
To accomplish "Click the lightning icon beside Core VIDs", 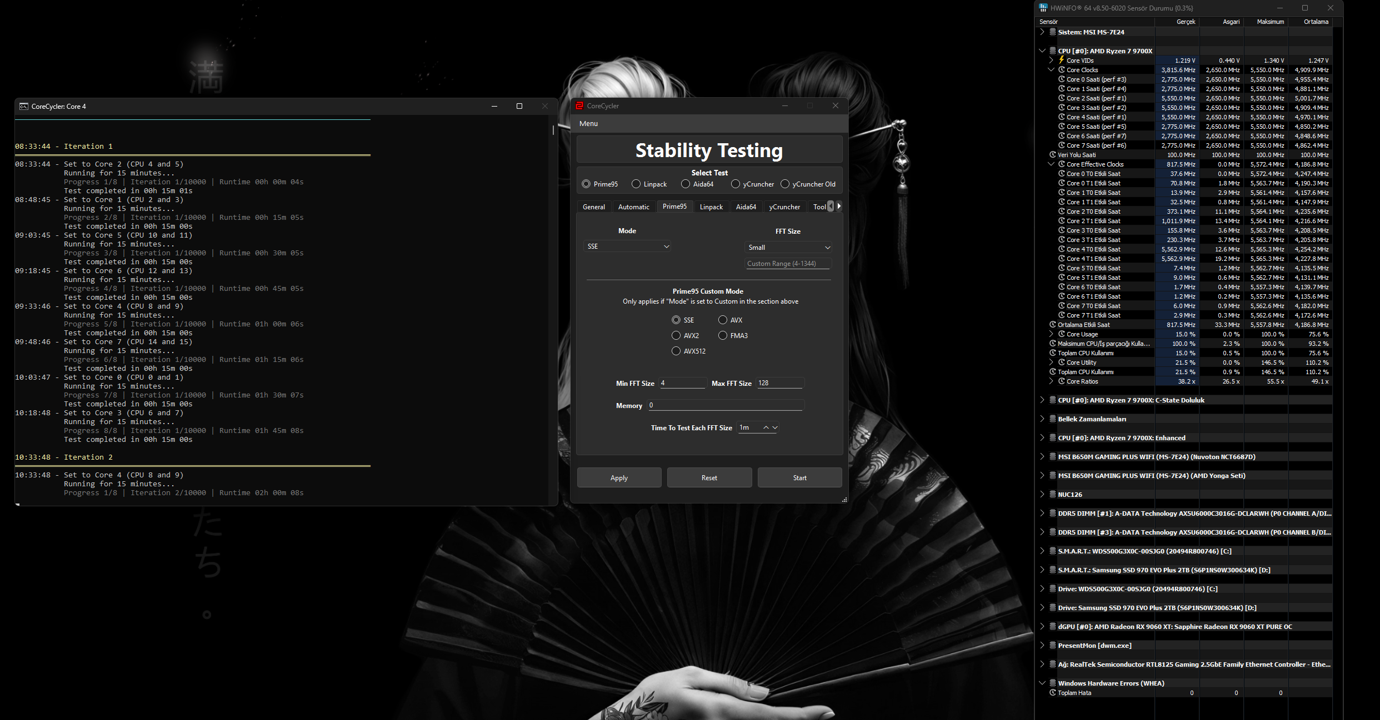I will (x=1061, y=60).
